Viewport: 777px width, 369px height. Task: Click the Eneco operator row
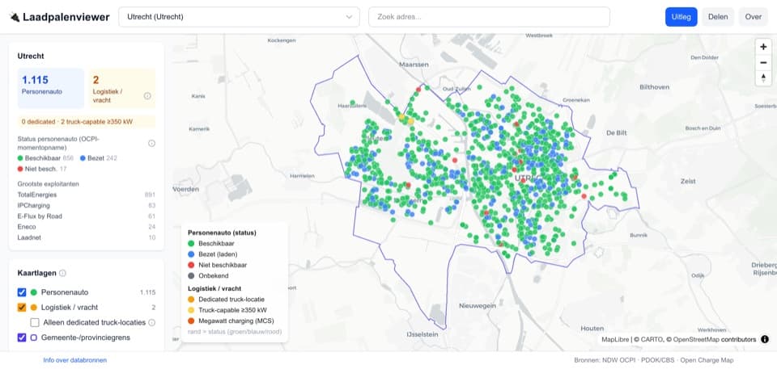(87, 227)
